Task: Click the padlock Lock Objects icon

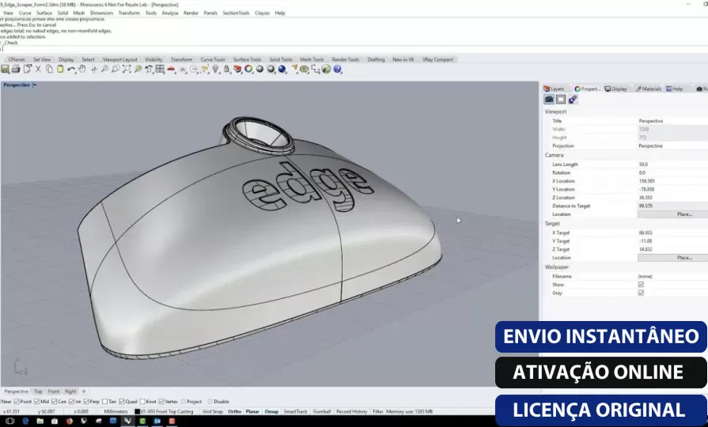Action: [x=227, y=69]
